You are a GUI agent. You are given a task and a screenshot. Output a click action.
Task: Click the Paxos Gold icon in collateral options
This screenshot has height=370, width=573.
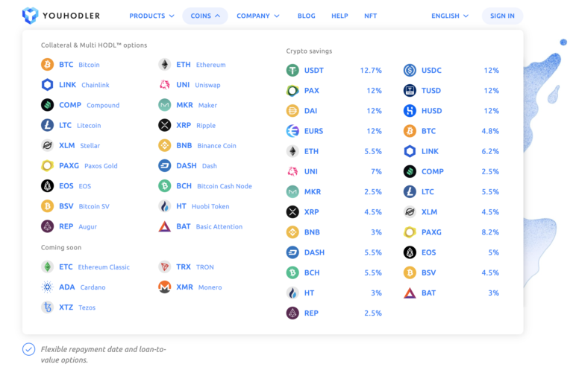47,165
